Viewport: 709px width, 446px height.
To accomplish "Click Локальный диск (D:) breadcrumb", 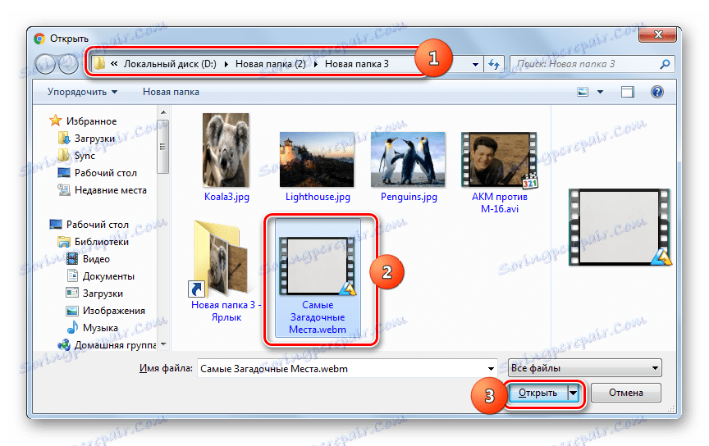I will (170, 64).
